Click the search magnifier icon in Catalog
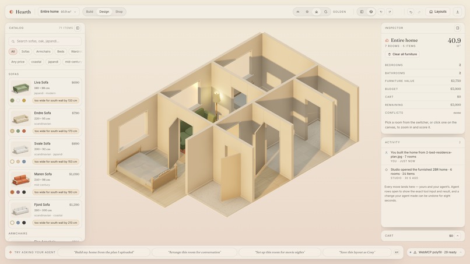Viewport: 470px width, 264px height. 13,41
